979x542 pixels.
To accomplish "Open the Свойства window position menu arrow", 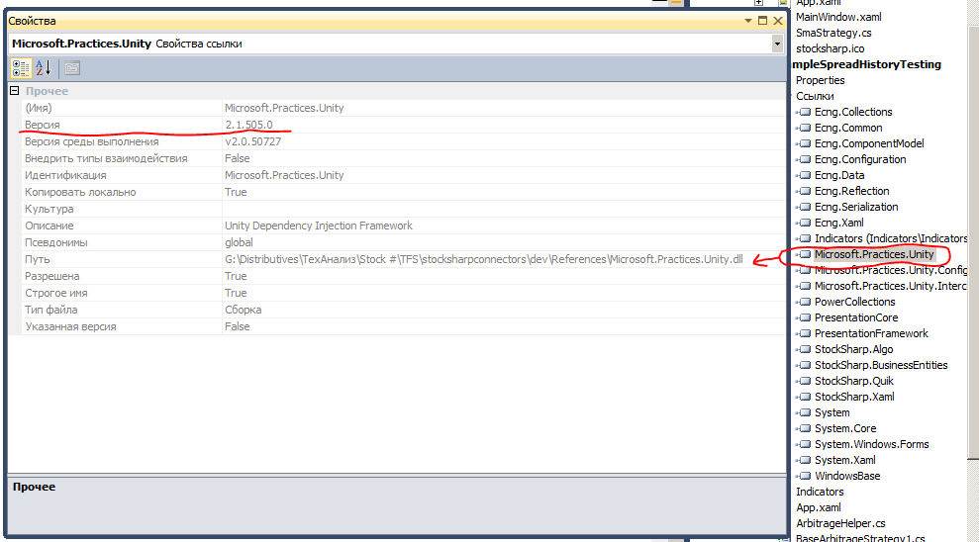I will coord(749,21).
